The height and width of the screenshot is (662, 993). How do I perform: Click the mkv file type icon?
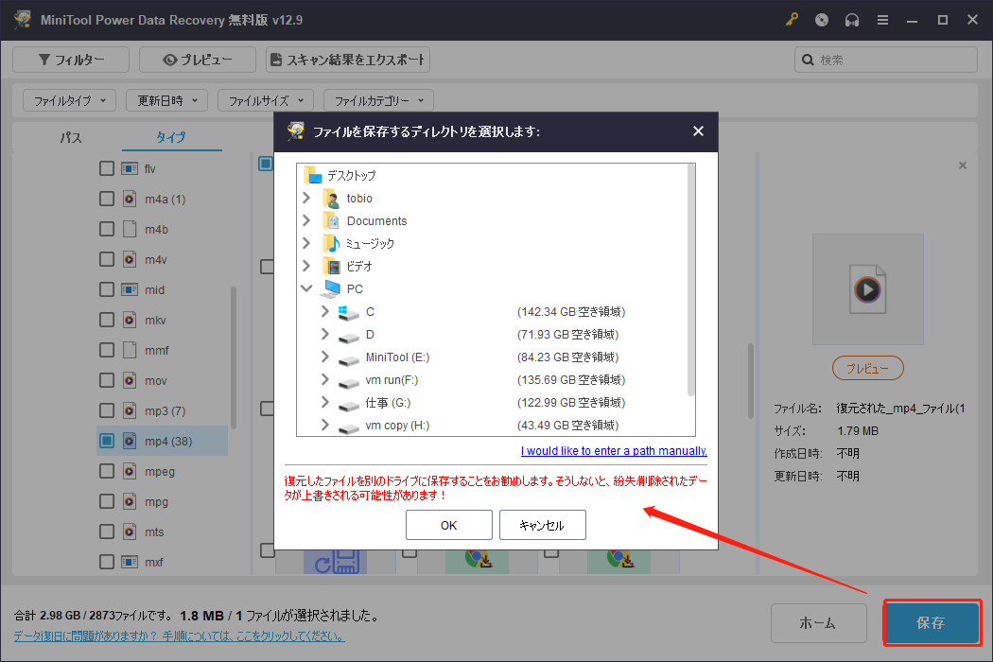[x=130, y=320]
